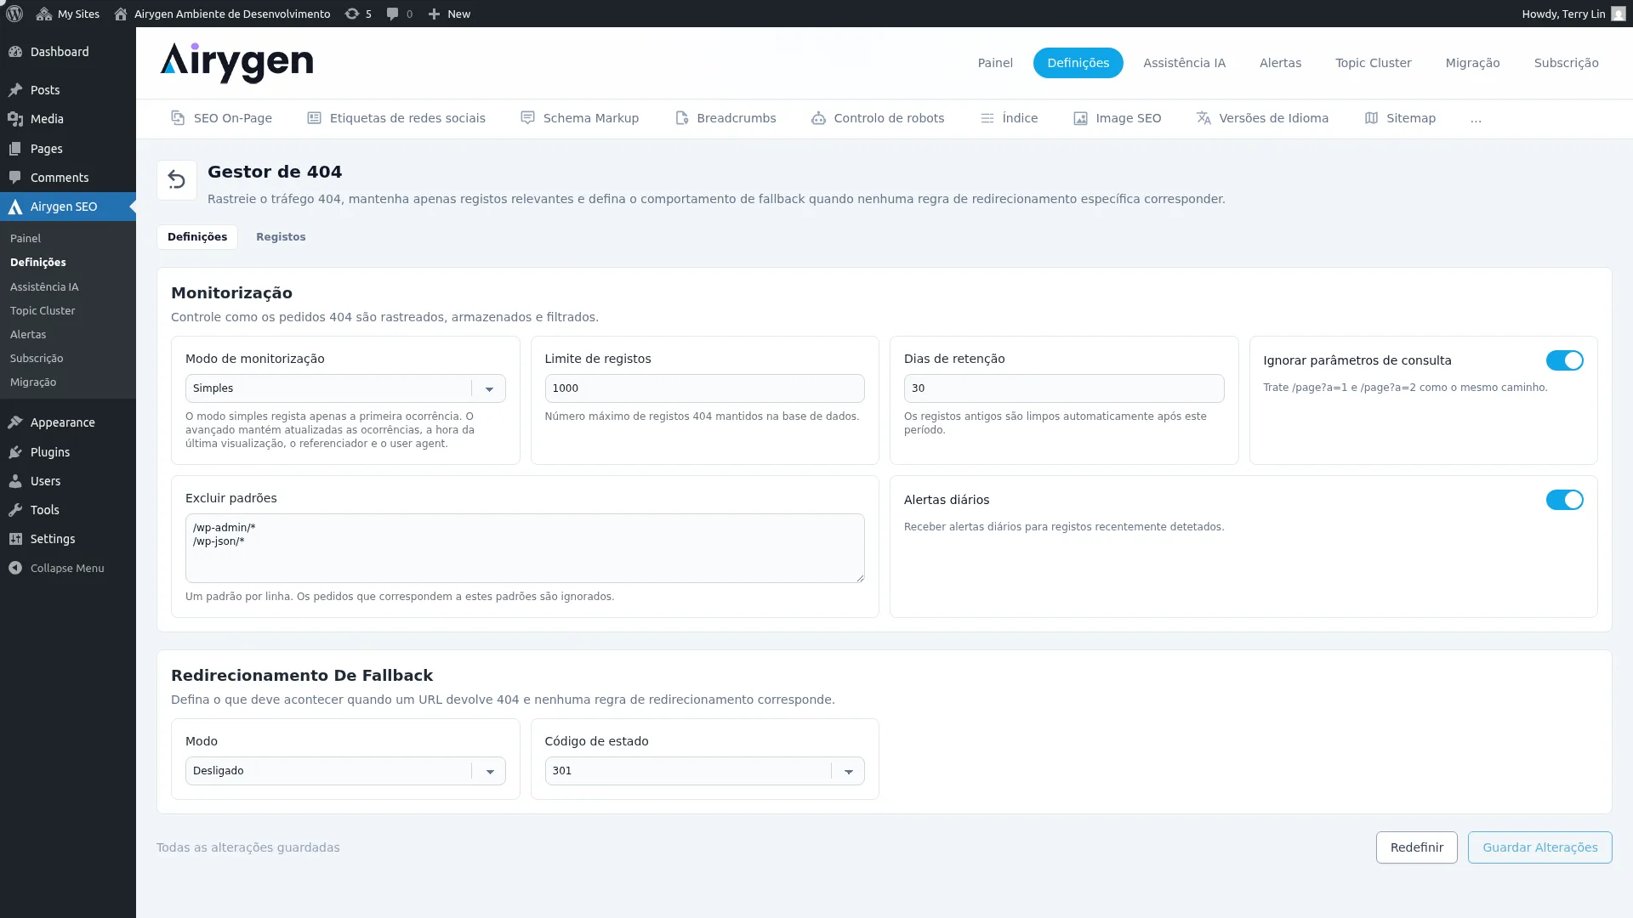Click the plus New icon

(434, 14)
